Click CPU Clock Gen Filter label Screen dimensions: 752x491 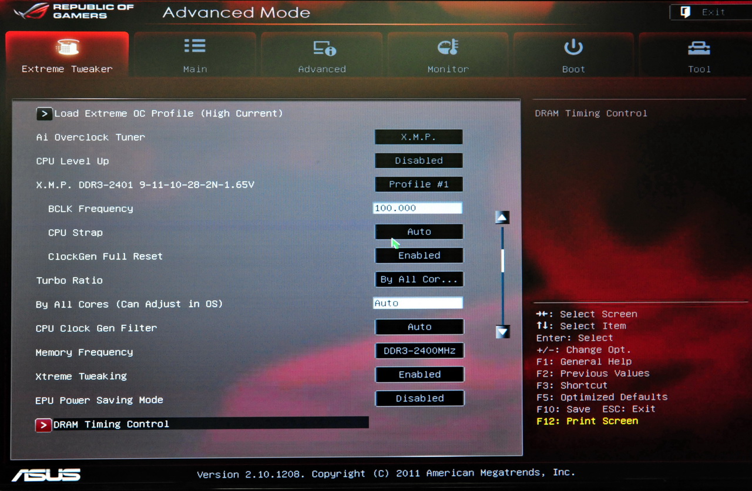[96, 328]
